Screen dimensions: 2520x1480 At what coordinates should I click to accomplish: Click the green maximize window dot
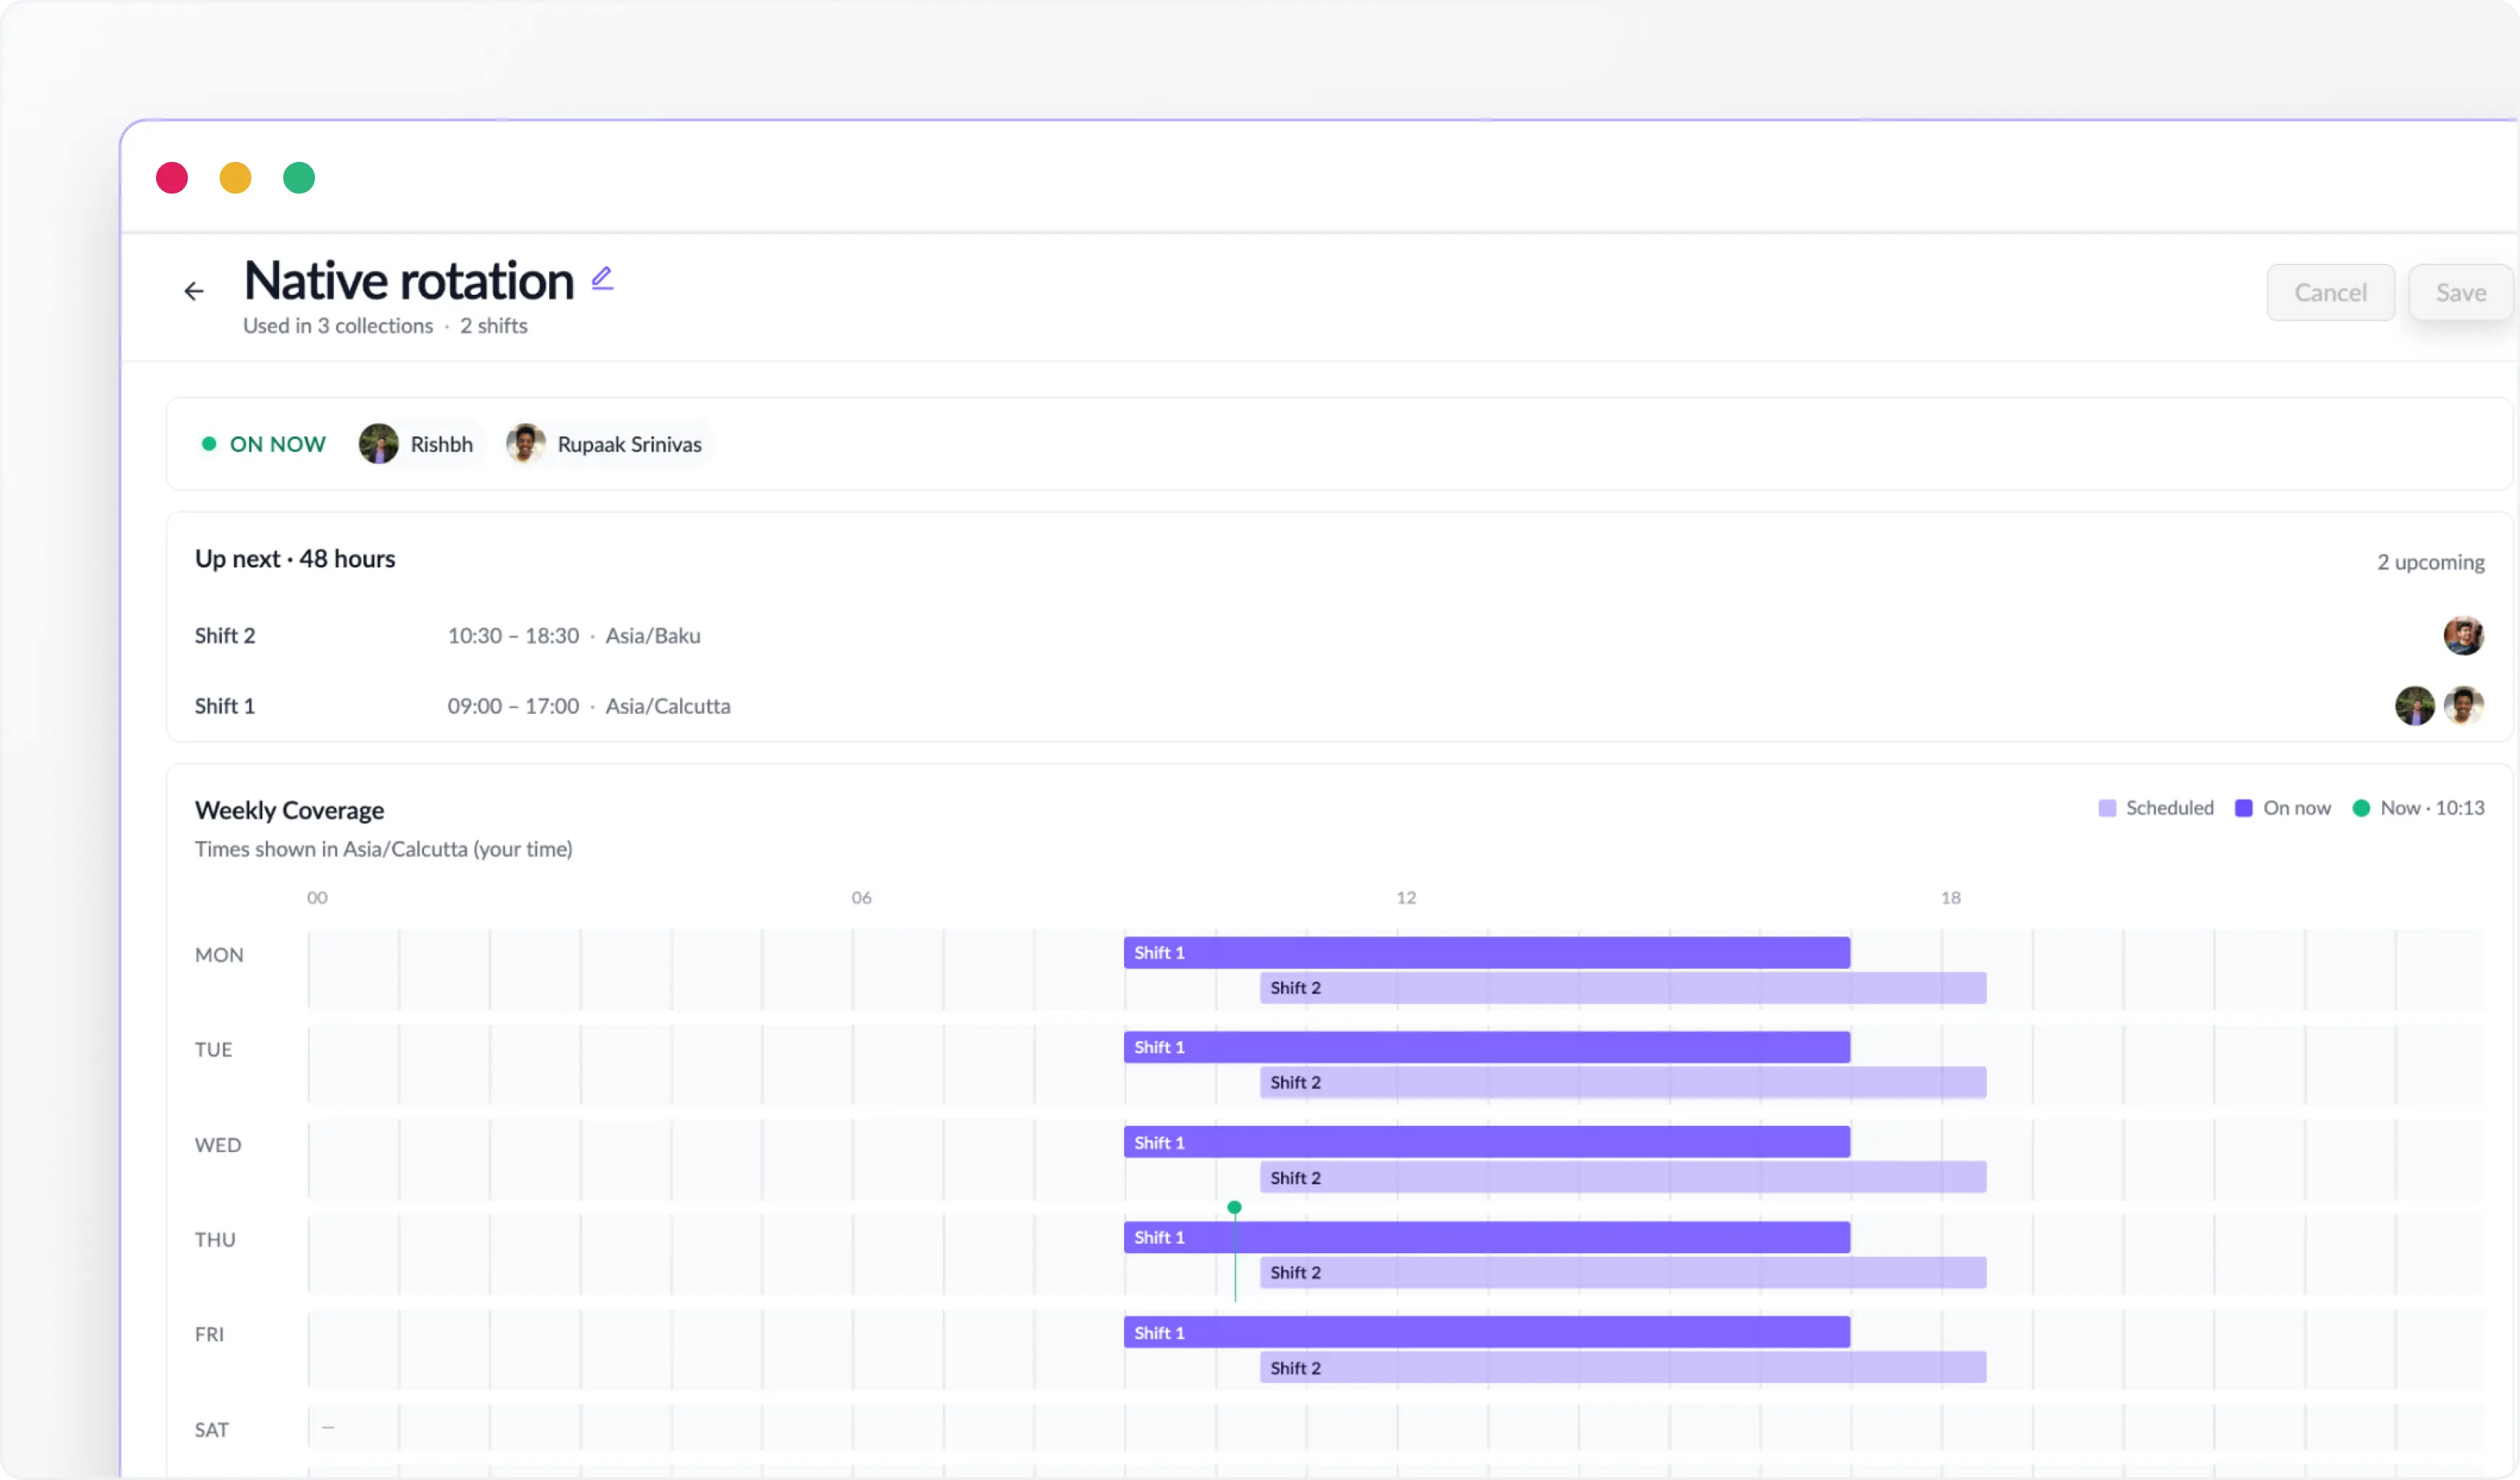299,178
